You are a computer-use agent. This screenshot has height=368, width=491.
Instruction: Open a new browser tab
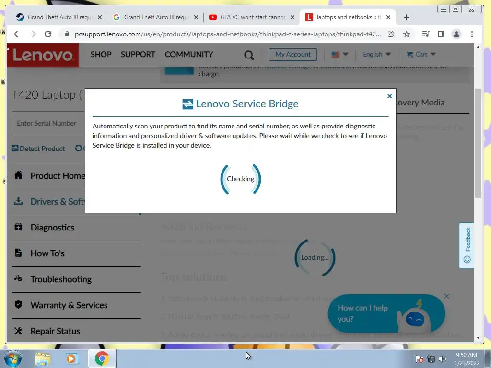click(x=407, y=17)
